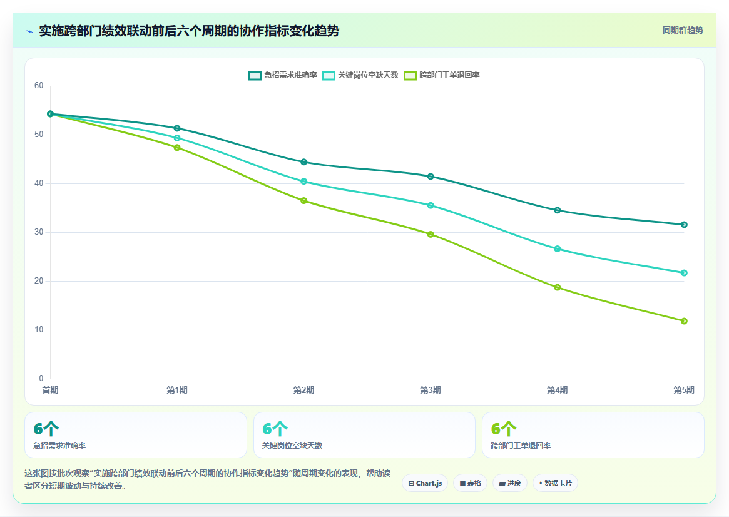Screen dimensions: 729x517
Task: Open the 数据卡片 tag chip
Action: [555, 483]
